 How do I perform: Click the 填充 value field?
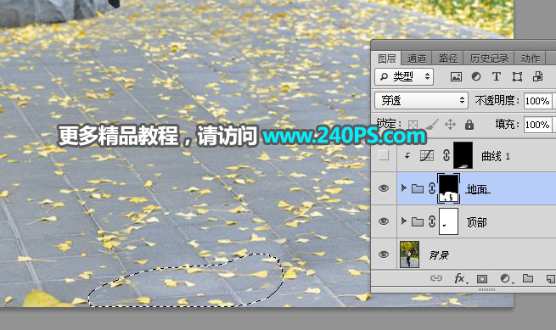537,125
